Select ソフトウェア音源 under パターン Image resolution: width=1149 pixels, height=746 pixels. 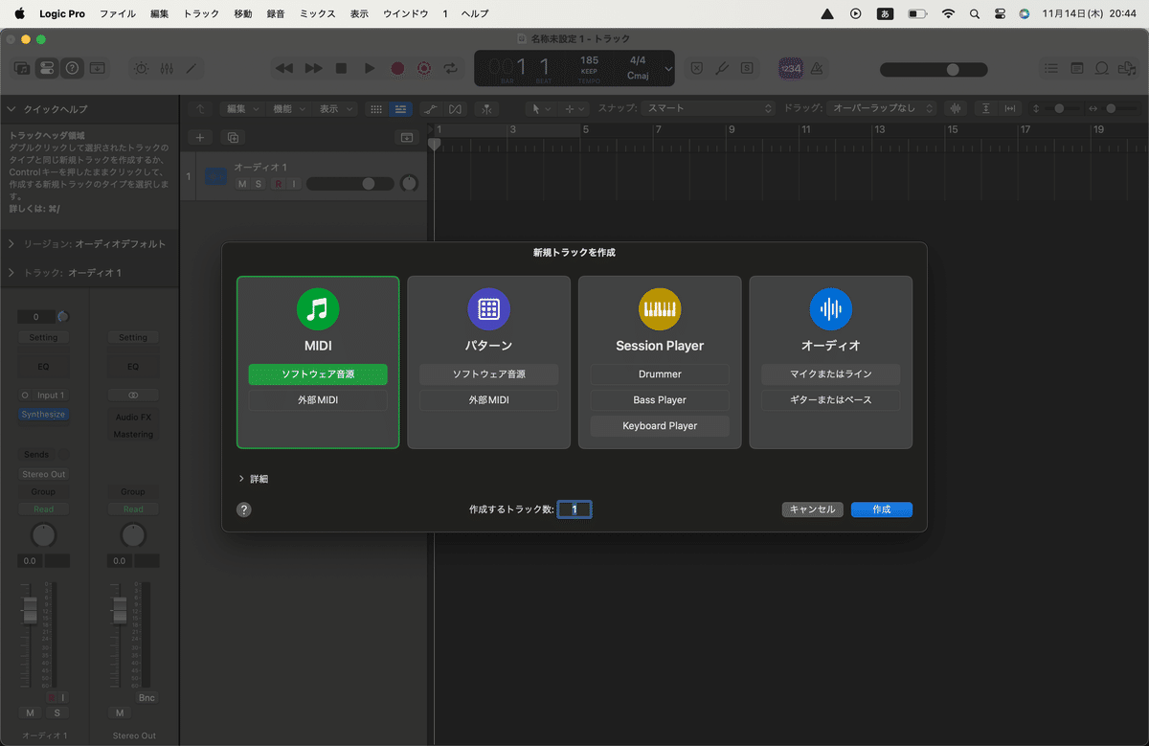(488, 374)
